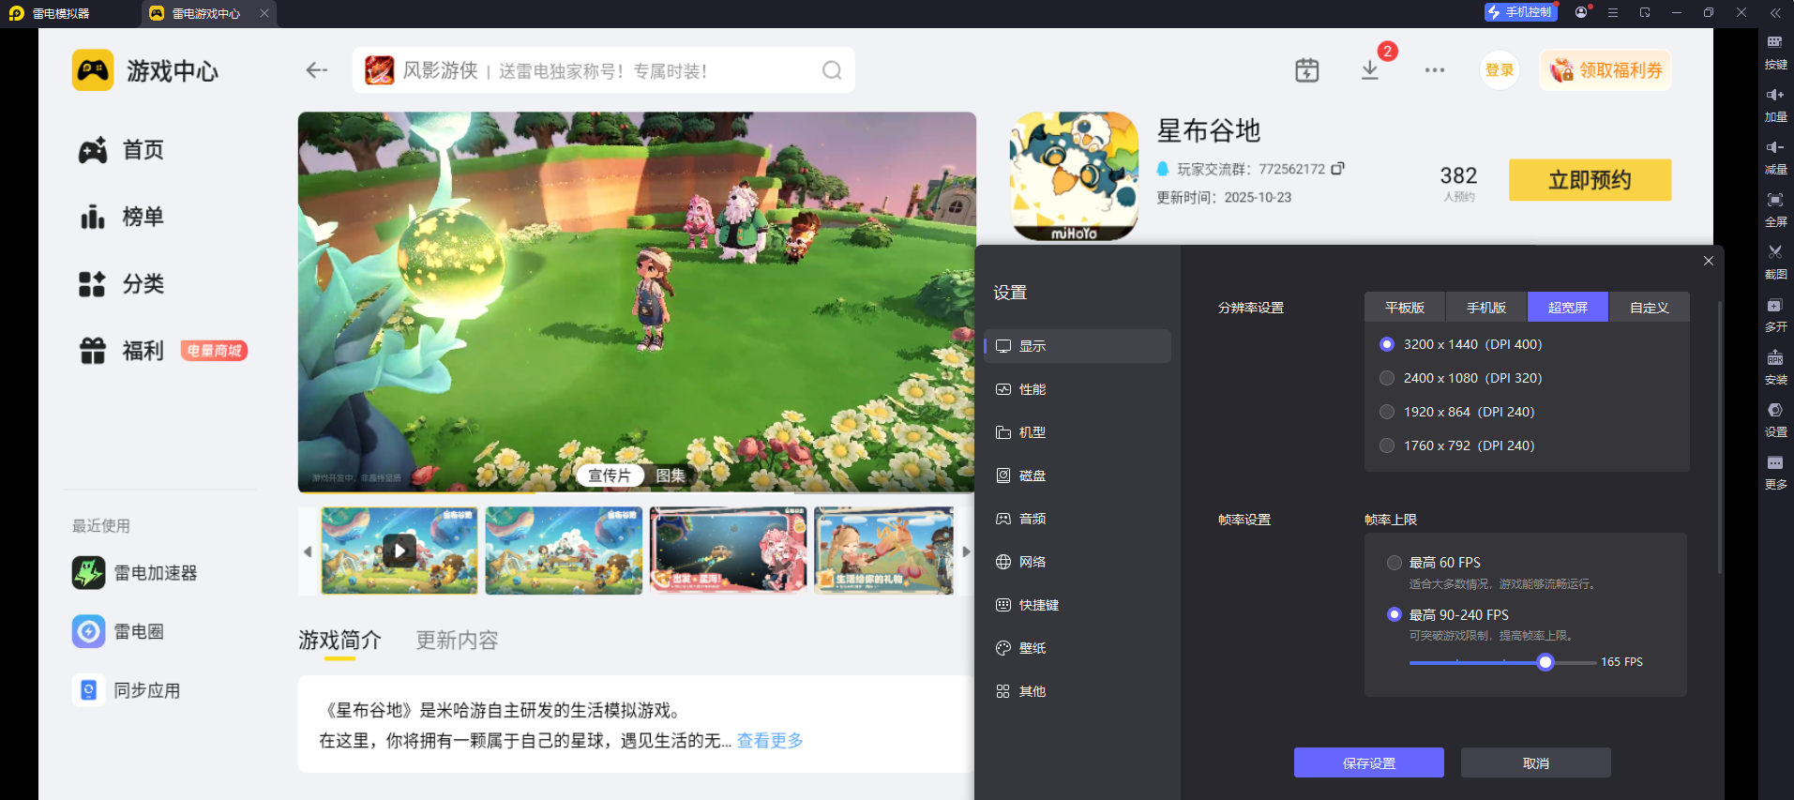Click the 立即预约 pre-register button
The image size is (1794, 800).
(x=1590, y=180)
